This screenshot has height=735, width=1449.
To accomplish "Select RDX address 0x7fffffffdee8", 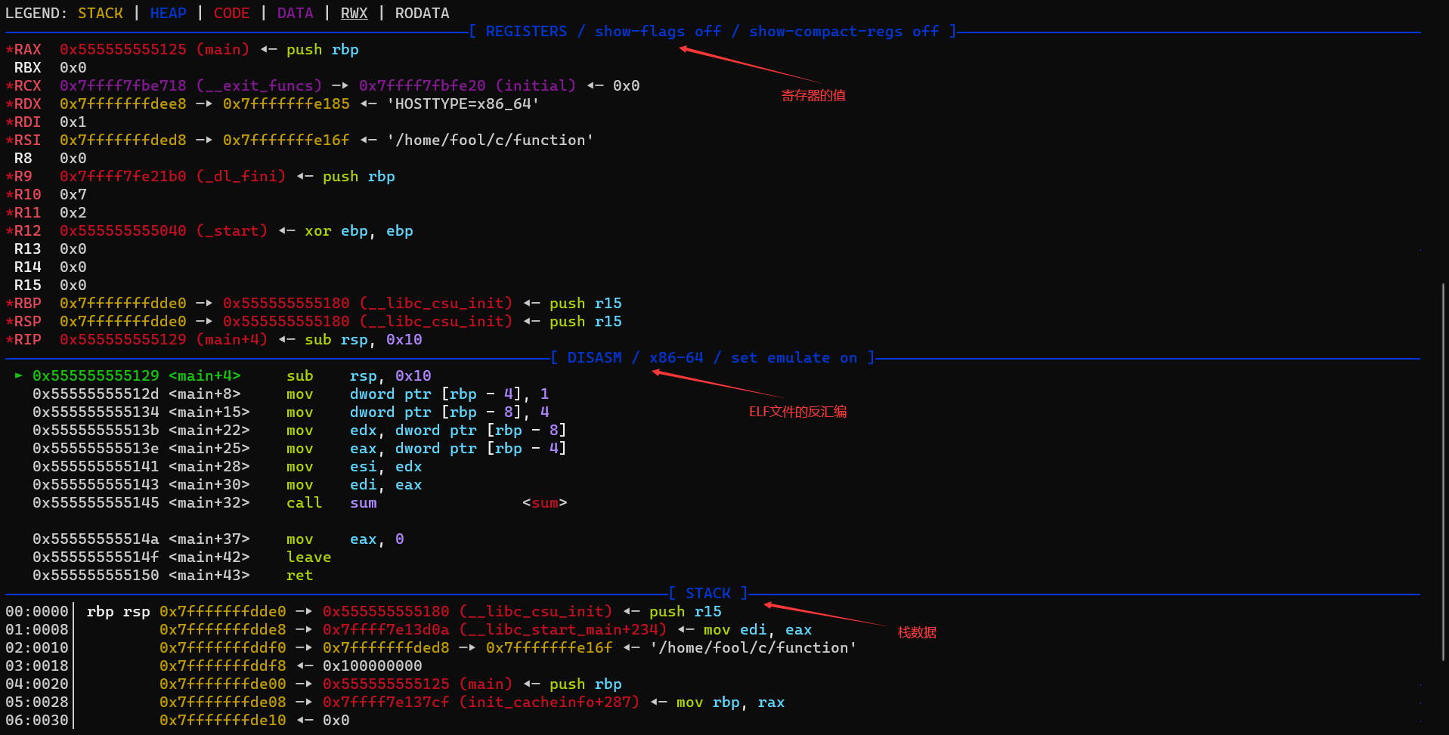I will tap(122, 103).
